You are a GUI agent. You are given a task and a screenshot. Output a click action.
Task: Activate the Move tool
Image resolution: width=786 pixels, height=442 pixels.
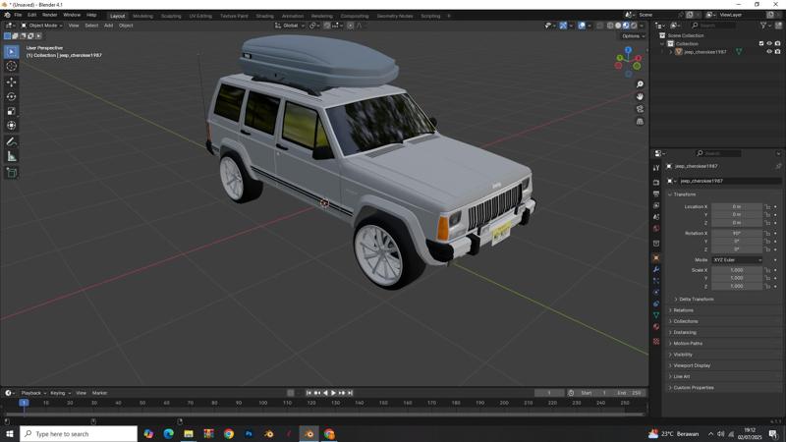[11, 82]
